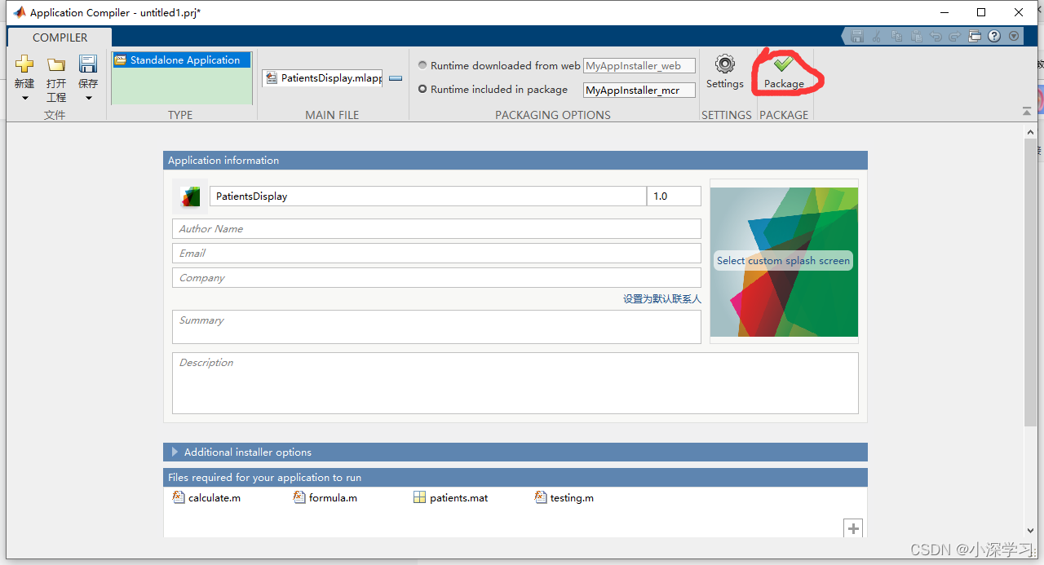The width and height of the screenshot is (1044, 565).
Task: Click the plus button to add required files
Action: pos(853,528)
